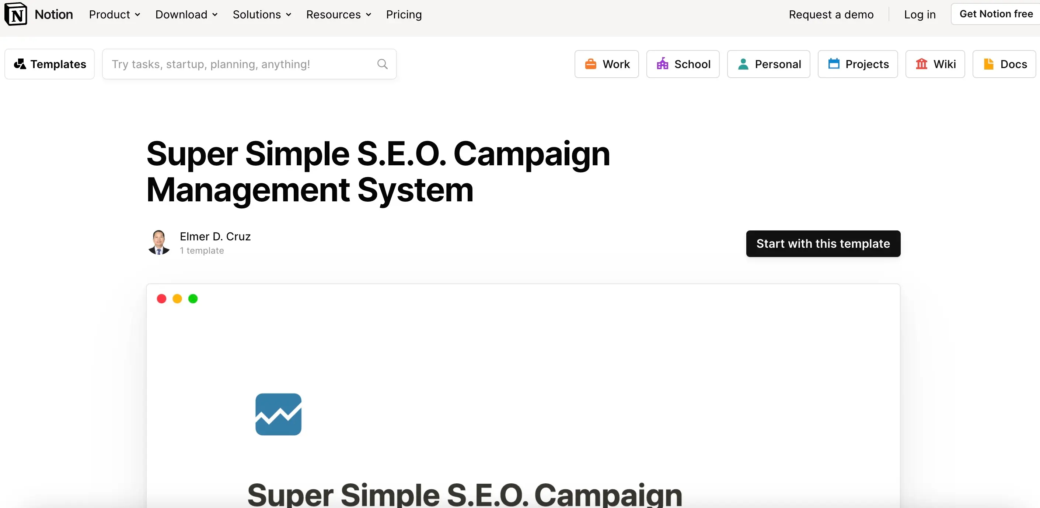
Task: Open the Product dropdown menu
Action: pyautogui.click(x=114, y=14)
